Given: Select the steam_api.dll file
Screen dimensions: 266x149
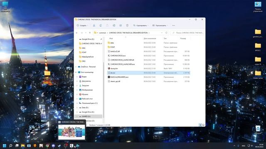Looking at the screenshot, I should (149, 81).
